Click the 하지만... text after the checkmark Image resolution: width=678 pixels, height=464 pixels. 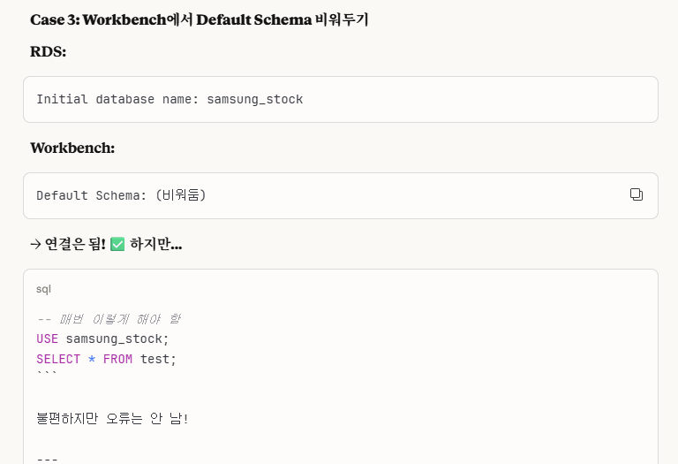pyautogui.click(x=156, y=244)
